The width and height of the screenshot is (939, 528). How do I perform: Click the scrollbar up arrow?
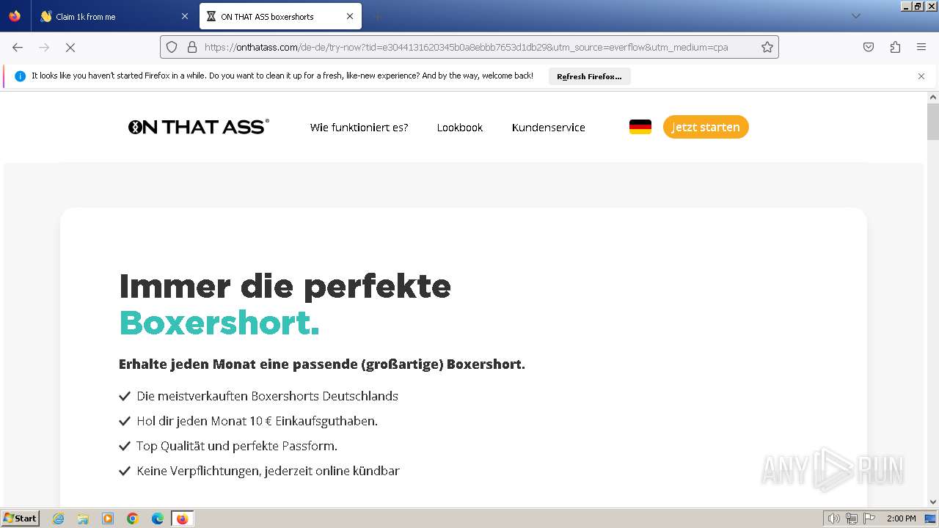click(x=933, y=97)
